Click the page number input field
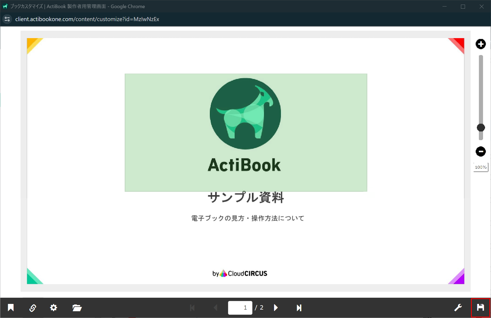 point(240,308)
